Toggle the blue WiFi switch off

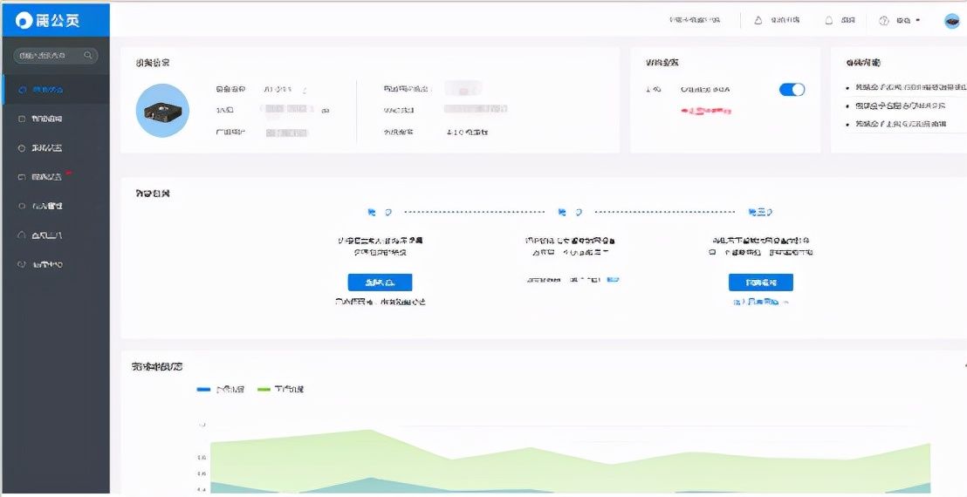(792, 90)
